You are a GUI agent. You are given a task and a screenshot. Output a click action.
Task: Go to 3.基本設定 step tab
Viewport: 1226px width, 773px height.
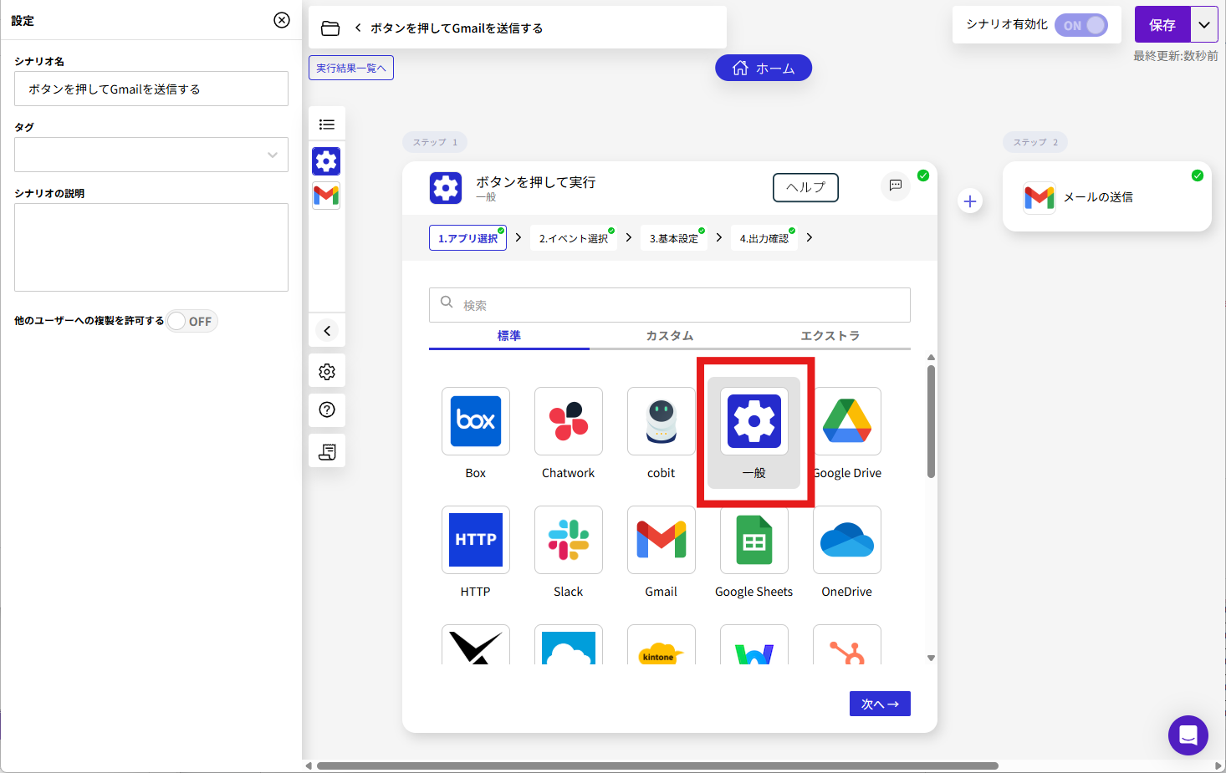pyautogui.click(x=673, y=238)
